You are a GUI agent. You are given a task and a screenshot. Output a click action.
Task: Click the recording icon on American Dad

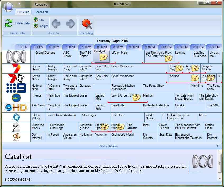195,68
